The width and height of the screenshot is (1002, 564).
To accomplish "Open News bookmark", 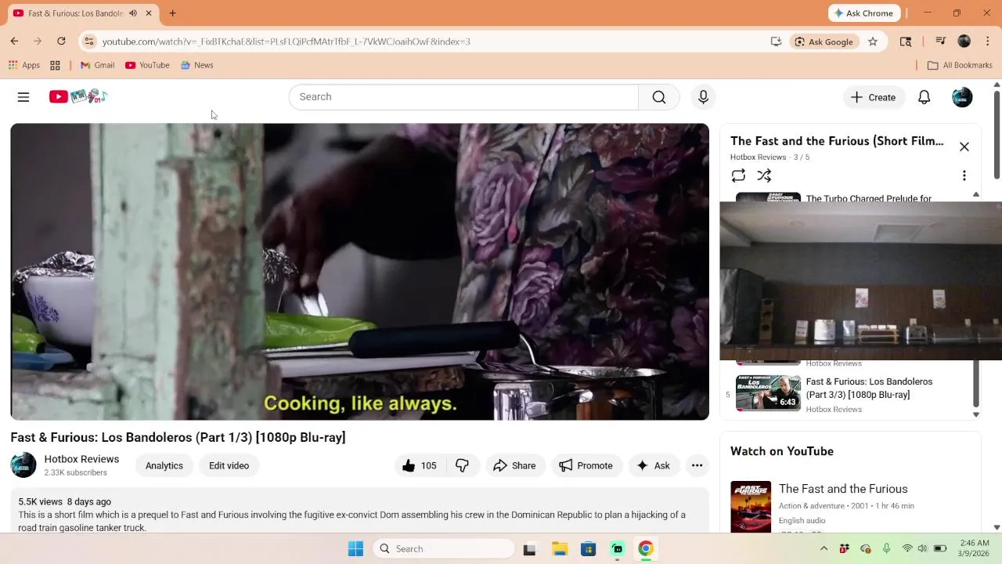I will 196,65.
